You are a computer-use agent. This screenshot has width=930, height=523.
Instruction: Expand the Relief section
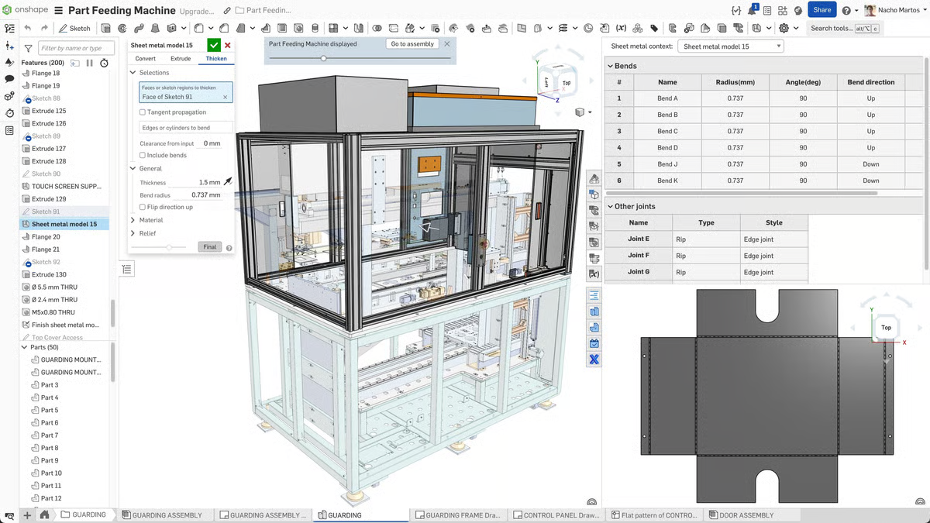133,233
